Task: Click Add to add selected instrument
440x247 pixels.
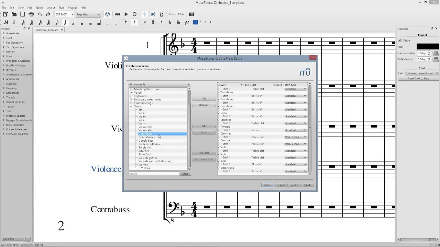Action: click(x=204, y=98)
